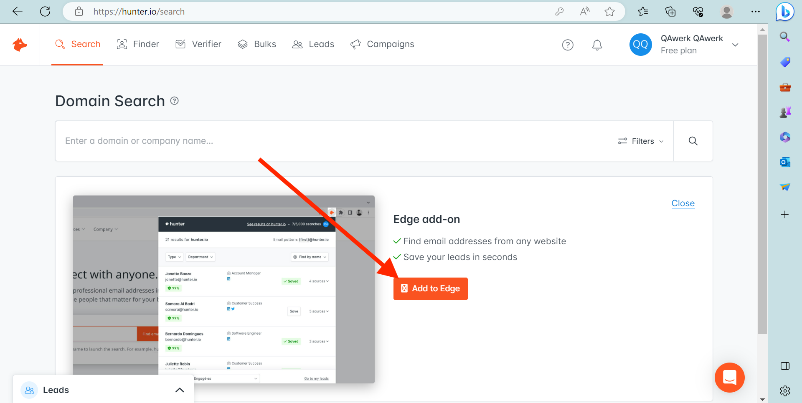
Task: Open the Bulks tab
Action: pos(256,44)
